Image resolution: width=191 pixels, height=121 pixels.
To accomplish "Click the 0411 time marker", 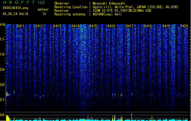I will [x=21, y=26].
